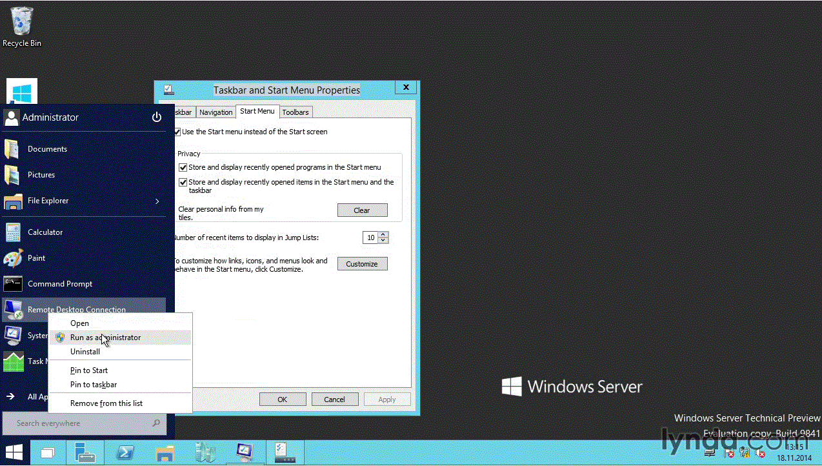Launch Paint from the Start menu

84,258
